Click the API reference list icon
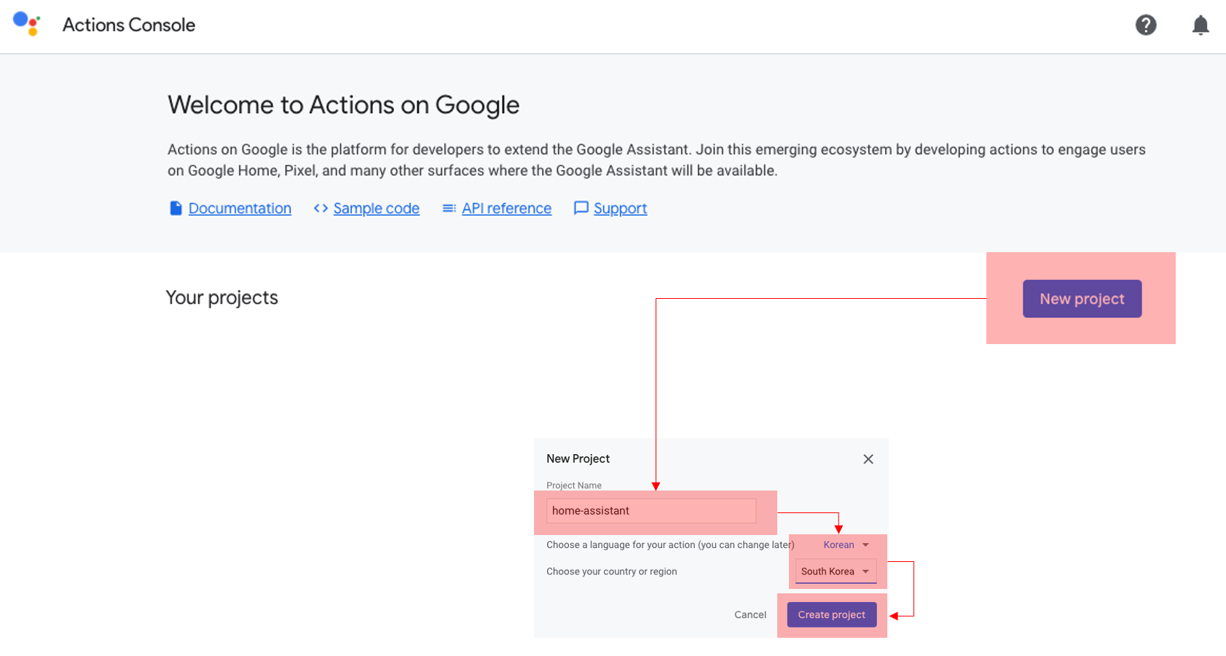 click(x=449, y=208)
